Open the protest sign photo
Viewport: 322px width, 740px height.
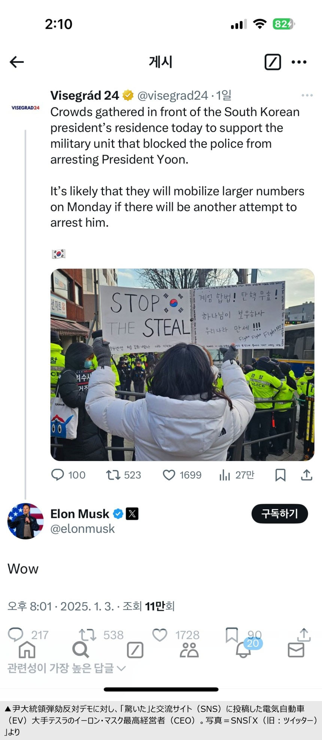click(182, 364)
